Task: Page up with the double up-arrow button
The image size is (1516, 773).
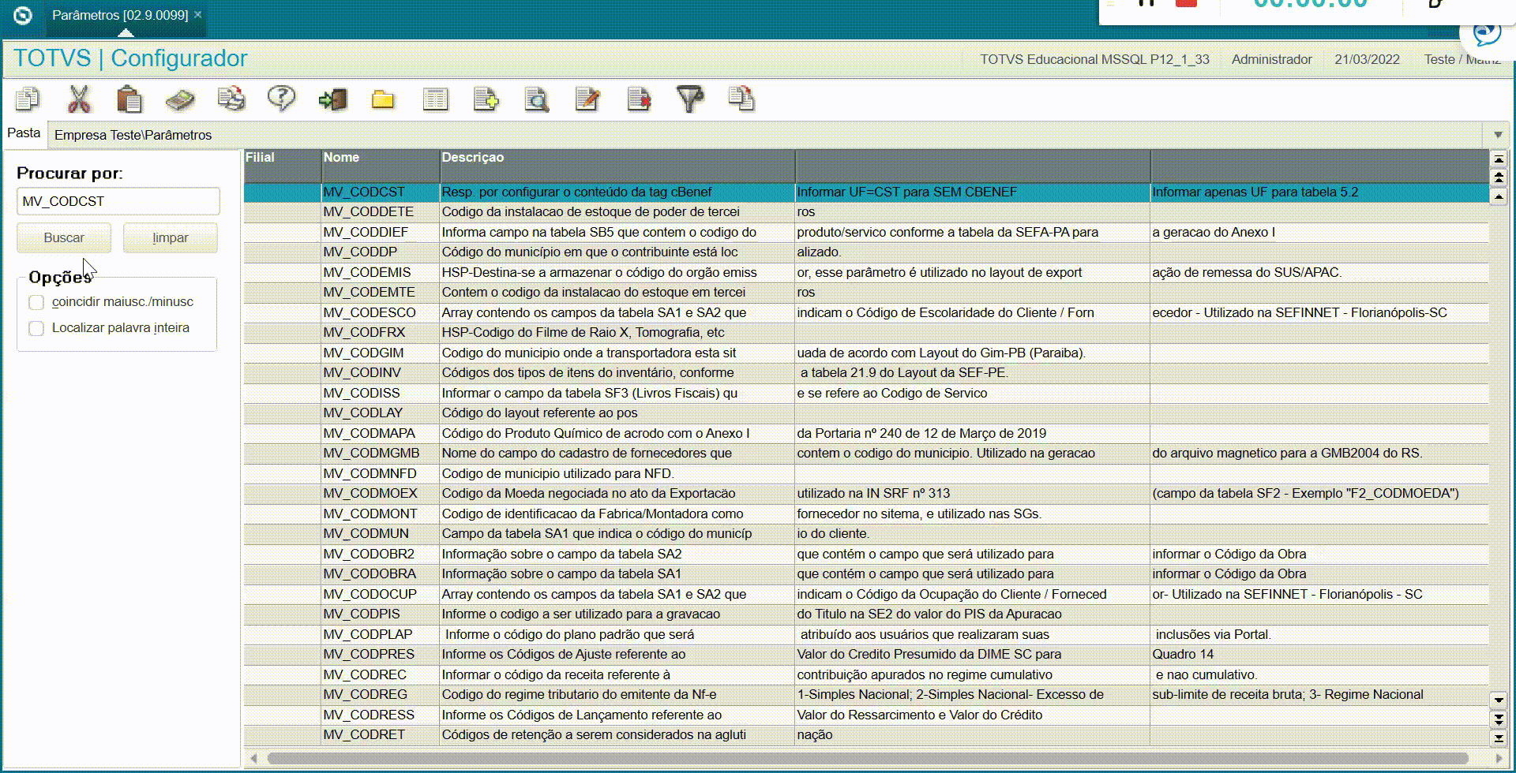Action: 1498,177
